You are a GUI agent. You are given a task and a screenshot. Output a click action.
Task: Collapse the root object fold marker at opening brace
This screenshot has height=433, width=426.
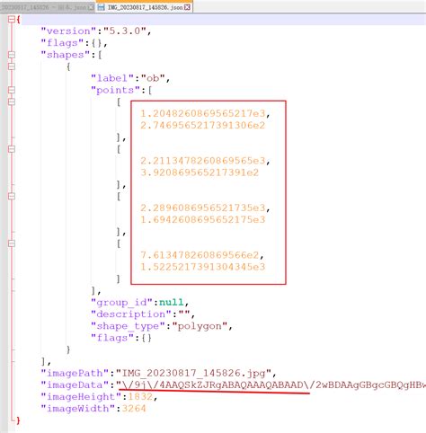point(12,20)
